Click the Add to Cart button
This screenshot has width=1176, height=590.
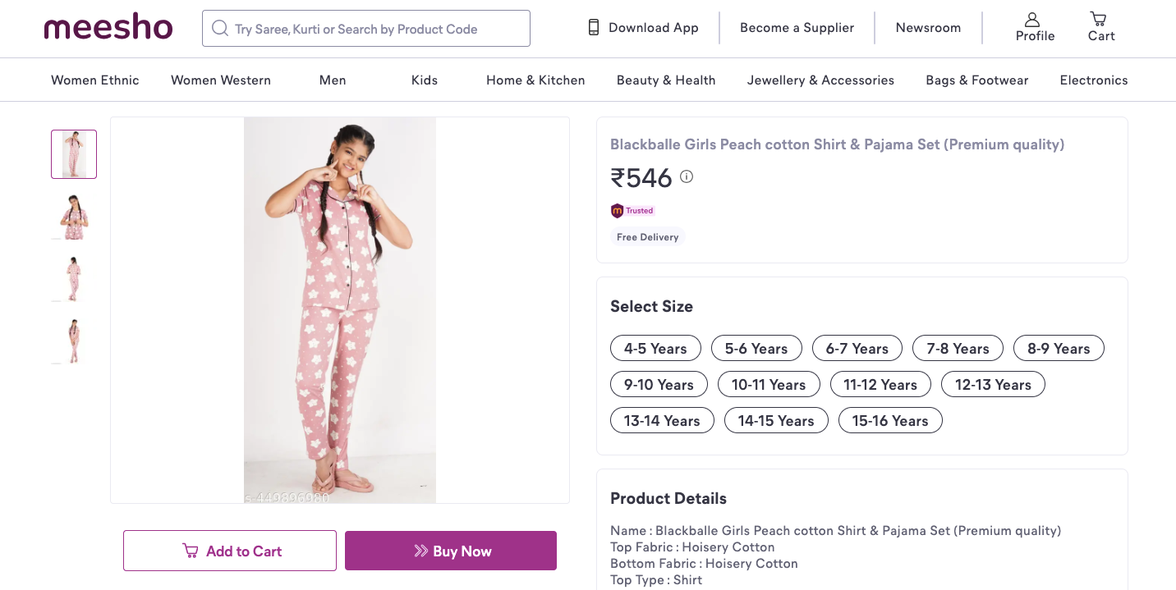tap(230, 551)
